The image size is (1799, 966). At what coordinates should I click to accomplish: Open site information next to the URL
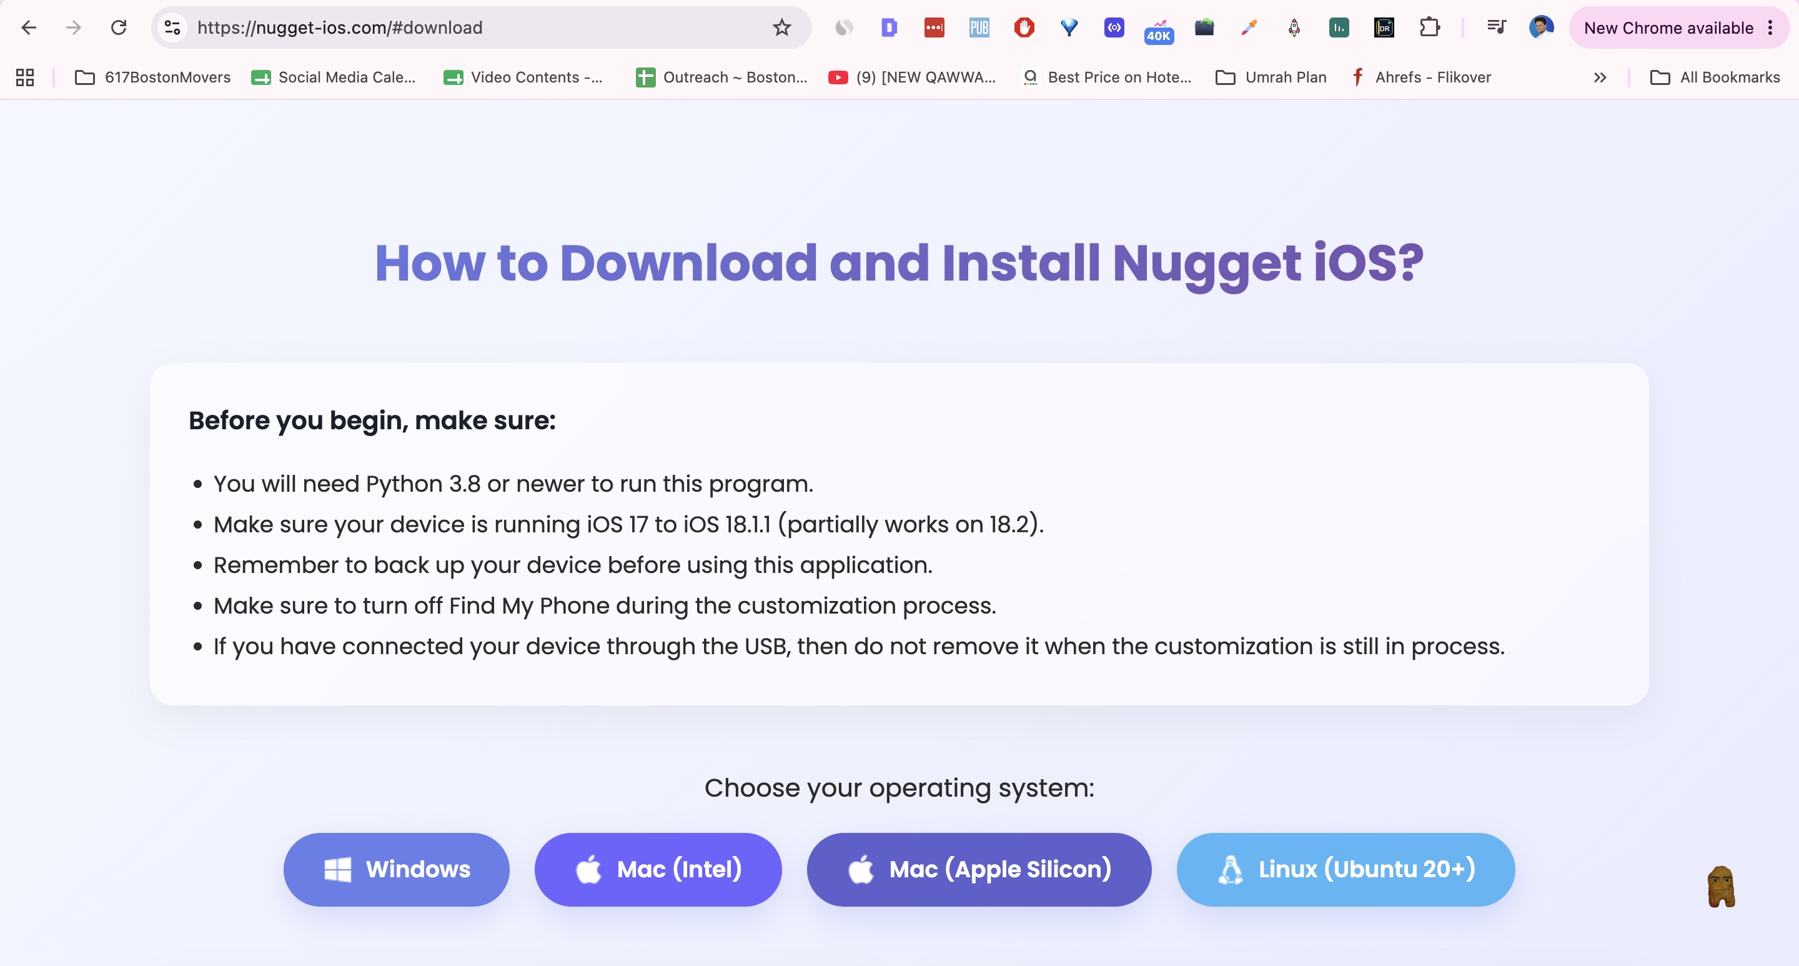[x=172, y=27]
